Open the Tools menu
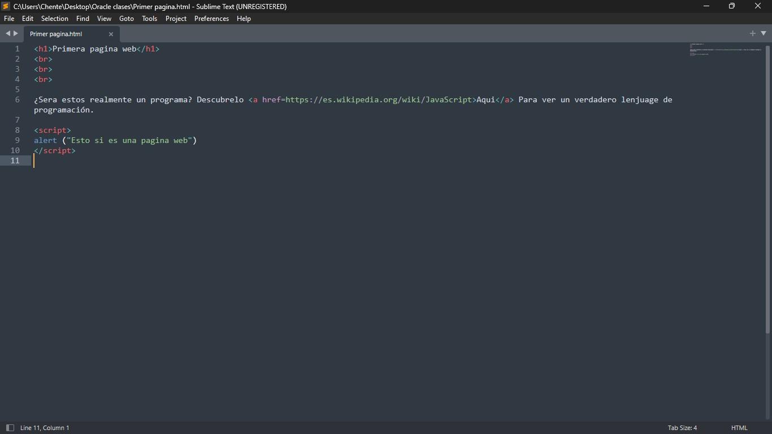 150,19
